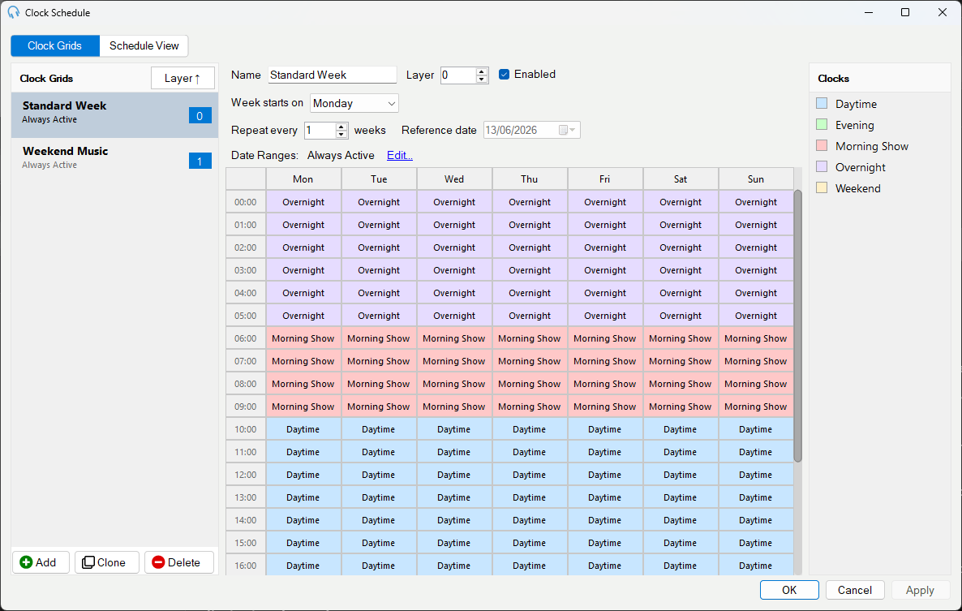Clone the selected clock grid
962x611 pixels.
tap(107, 562)
